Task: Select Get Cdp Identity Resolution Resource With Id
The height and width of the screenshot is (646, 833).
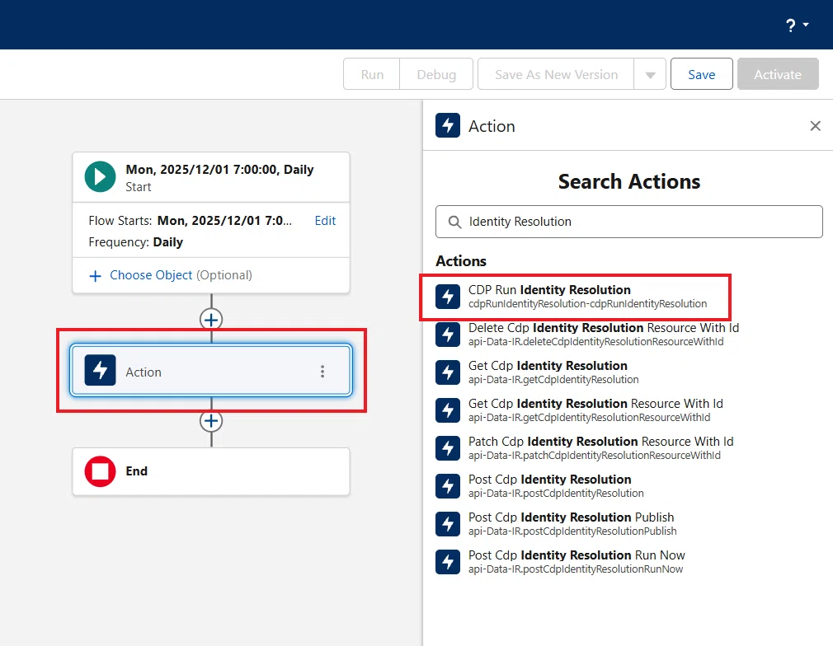Action: 595,404
